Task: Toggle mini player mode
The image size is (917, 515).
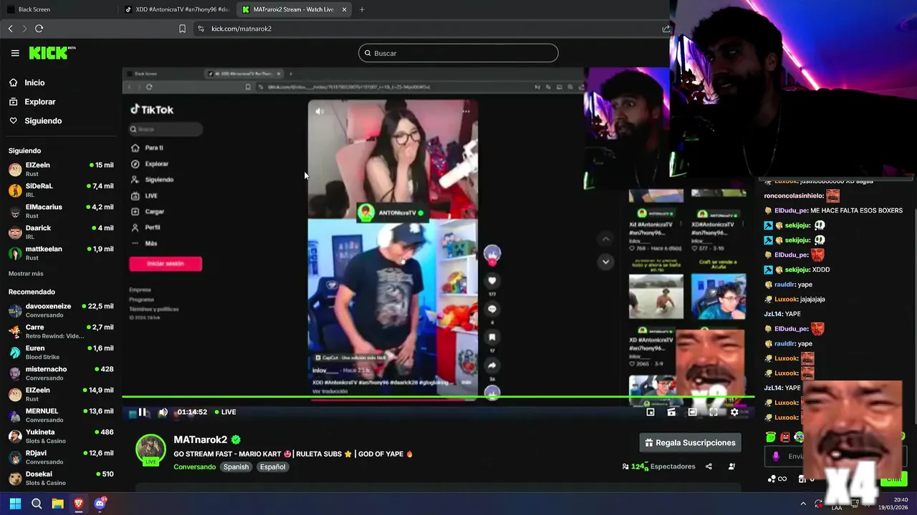Action: pyautogui.click(x=650, y=412)
